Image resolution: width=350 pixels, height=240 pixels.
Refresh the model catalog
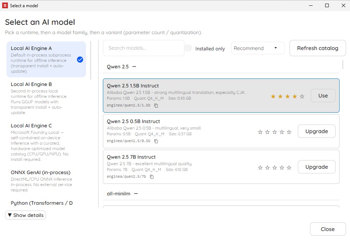coord(318,48)
